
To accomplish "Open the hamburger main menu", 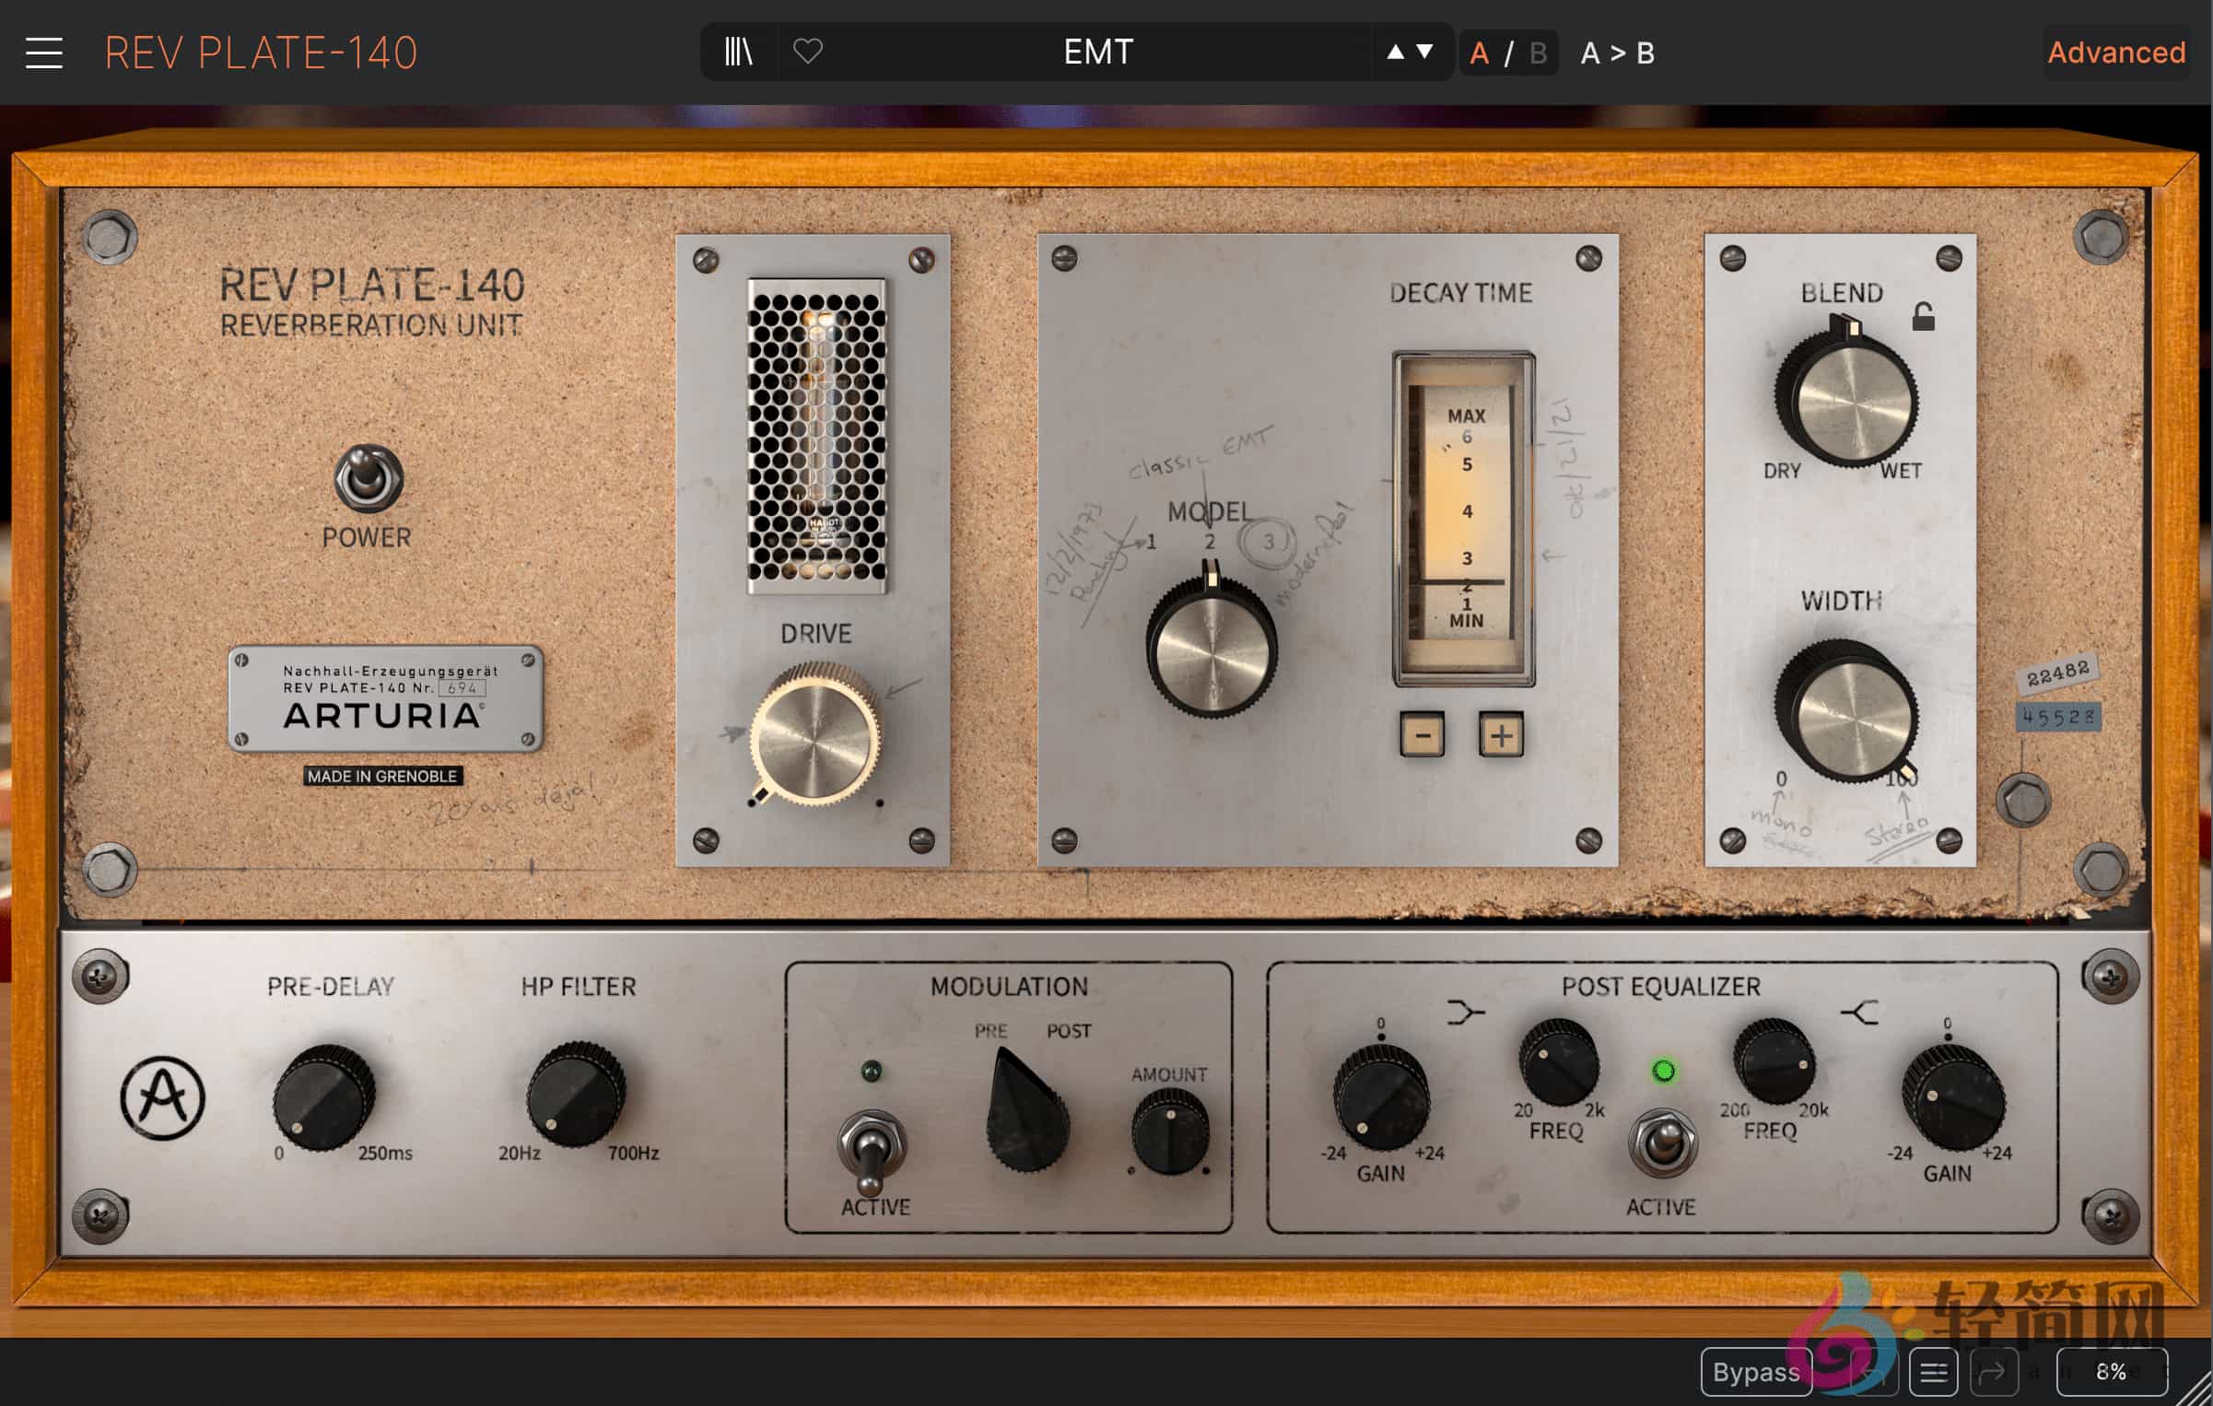I will (x=43, y=53).
